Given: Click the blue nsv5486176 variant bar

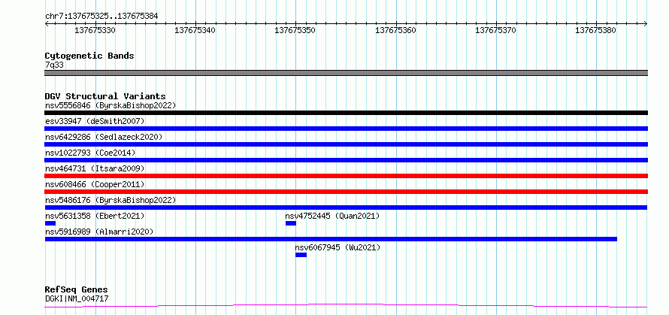Looking at the screenshot, I should pos(346,207).
